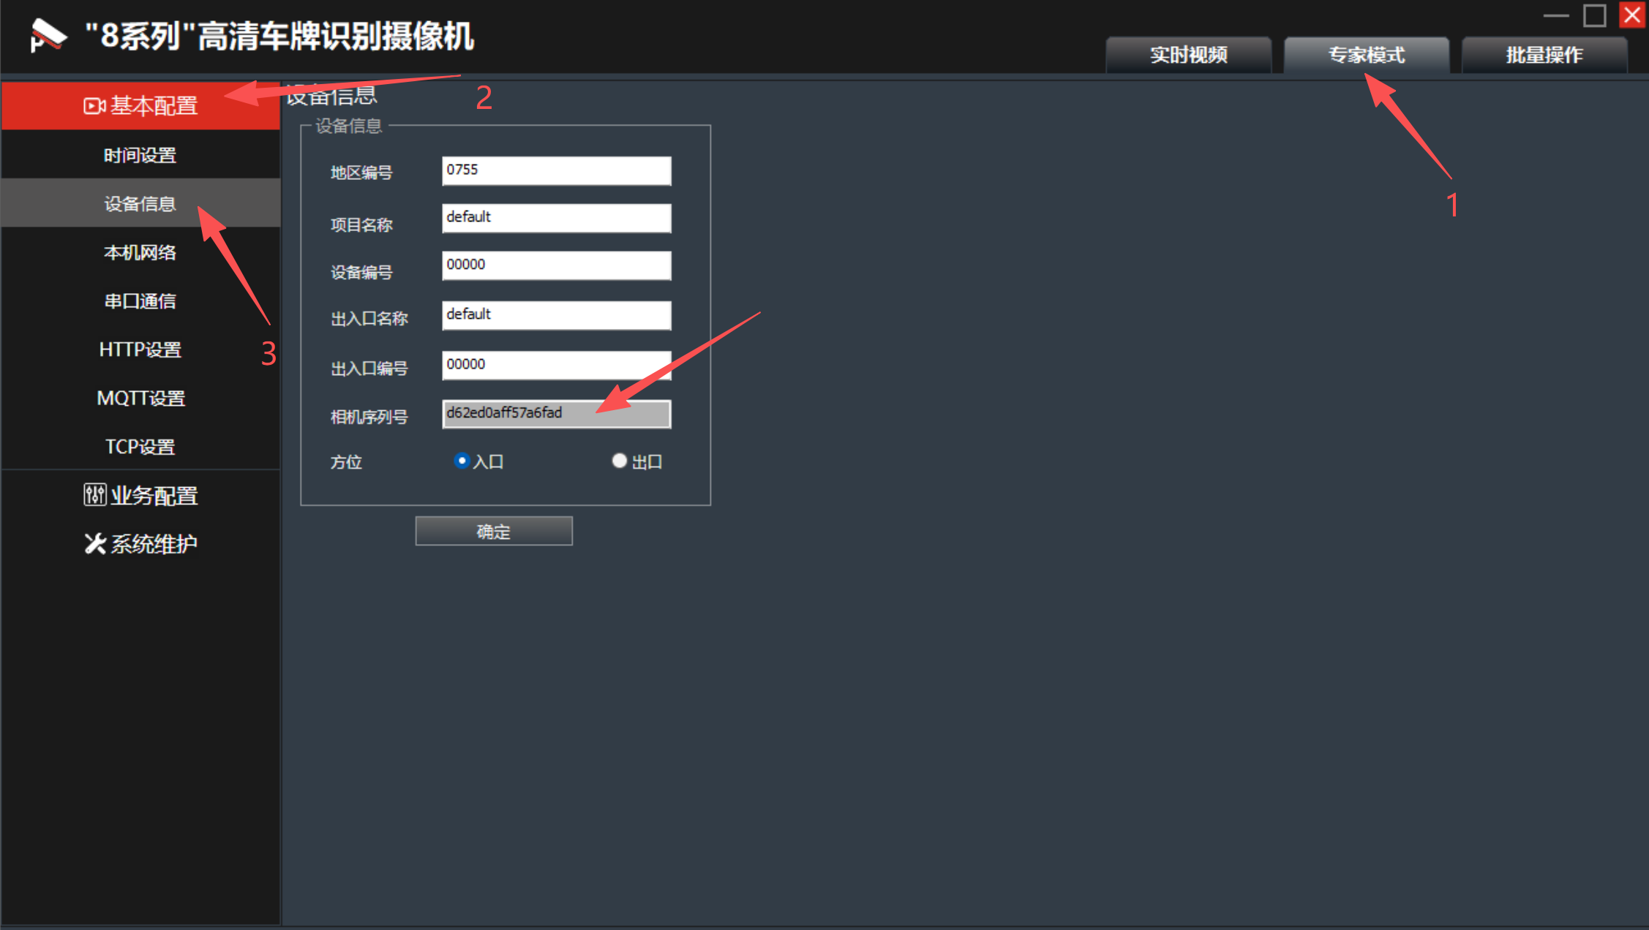Switch to the 专家模式 tab
1649x930 pixels.
point(1366,55)
